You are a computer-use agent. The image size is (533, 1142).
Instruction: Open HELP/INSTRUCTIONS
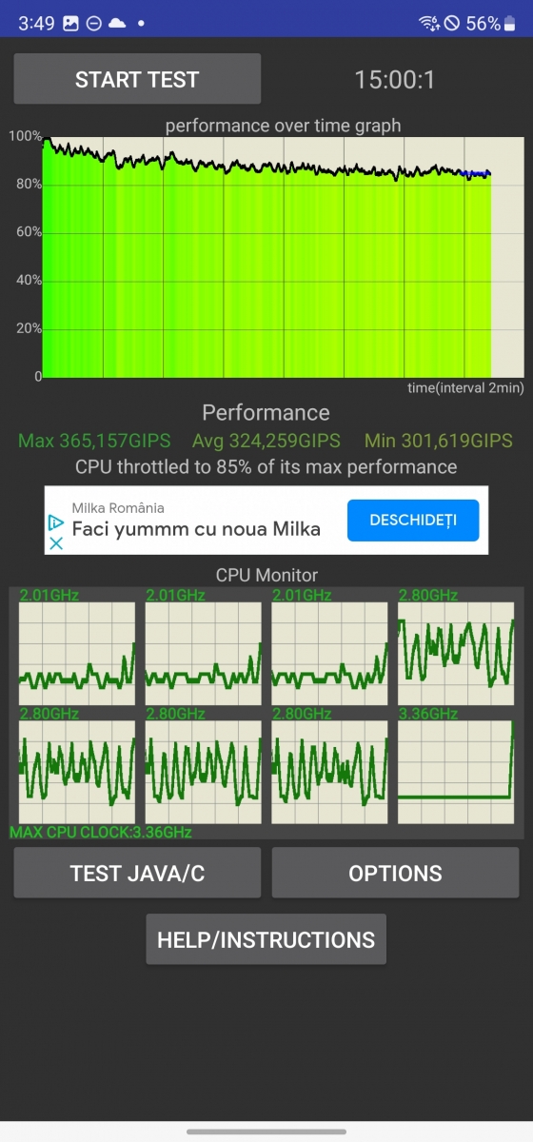tap(266, 939)
